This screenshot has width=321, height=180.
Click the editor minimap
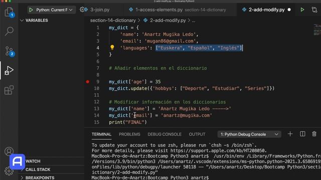click(317, 30)
